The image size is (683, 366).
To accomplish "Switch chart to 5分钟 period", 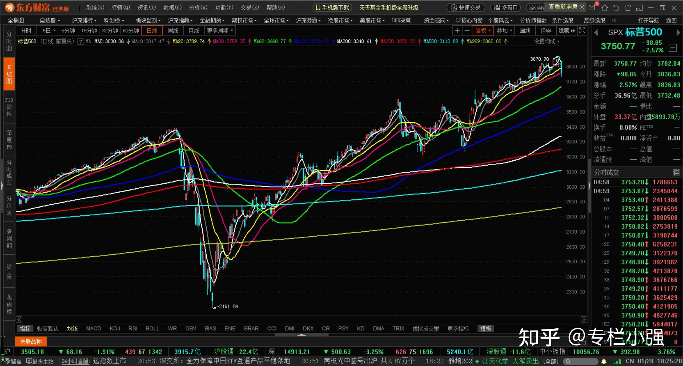I will (x=68, y=31).
